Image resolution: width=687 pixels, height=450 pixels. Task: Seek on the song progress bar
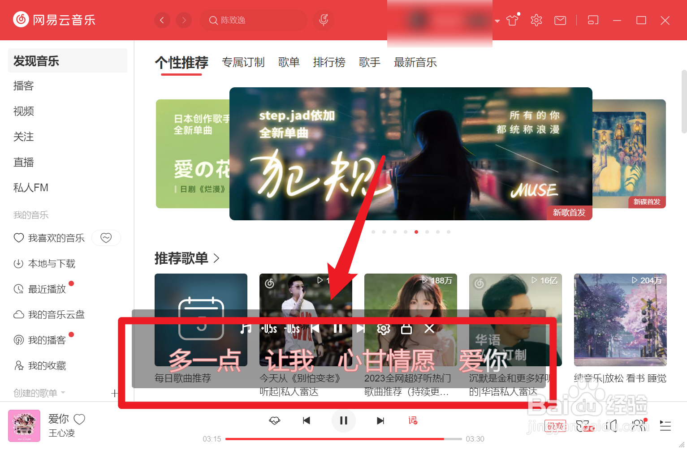pos(344,439)
